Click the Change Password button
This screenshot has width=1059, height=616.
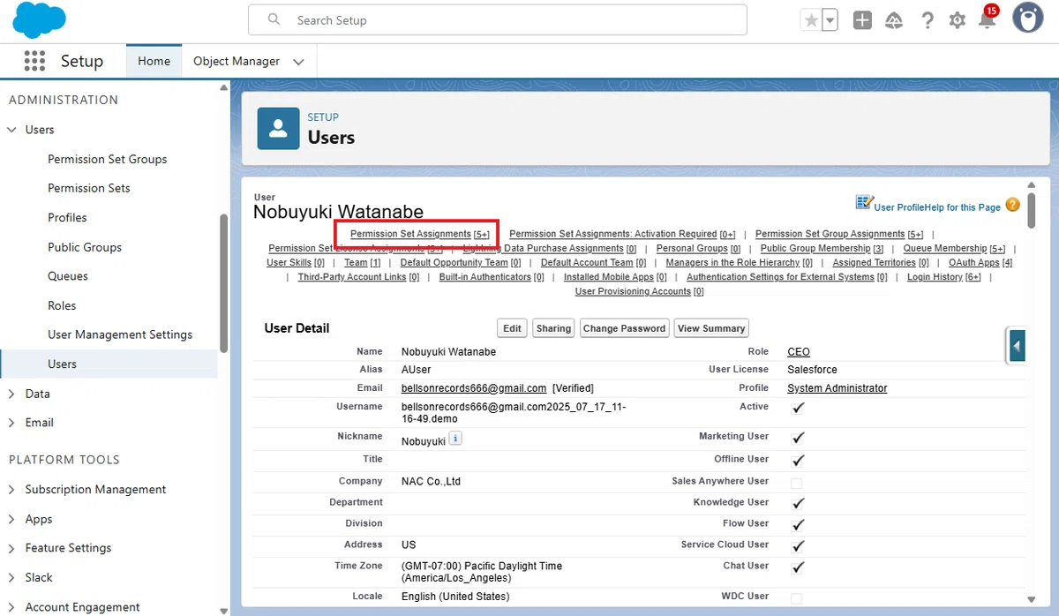pos(624,328)
